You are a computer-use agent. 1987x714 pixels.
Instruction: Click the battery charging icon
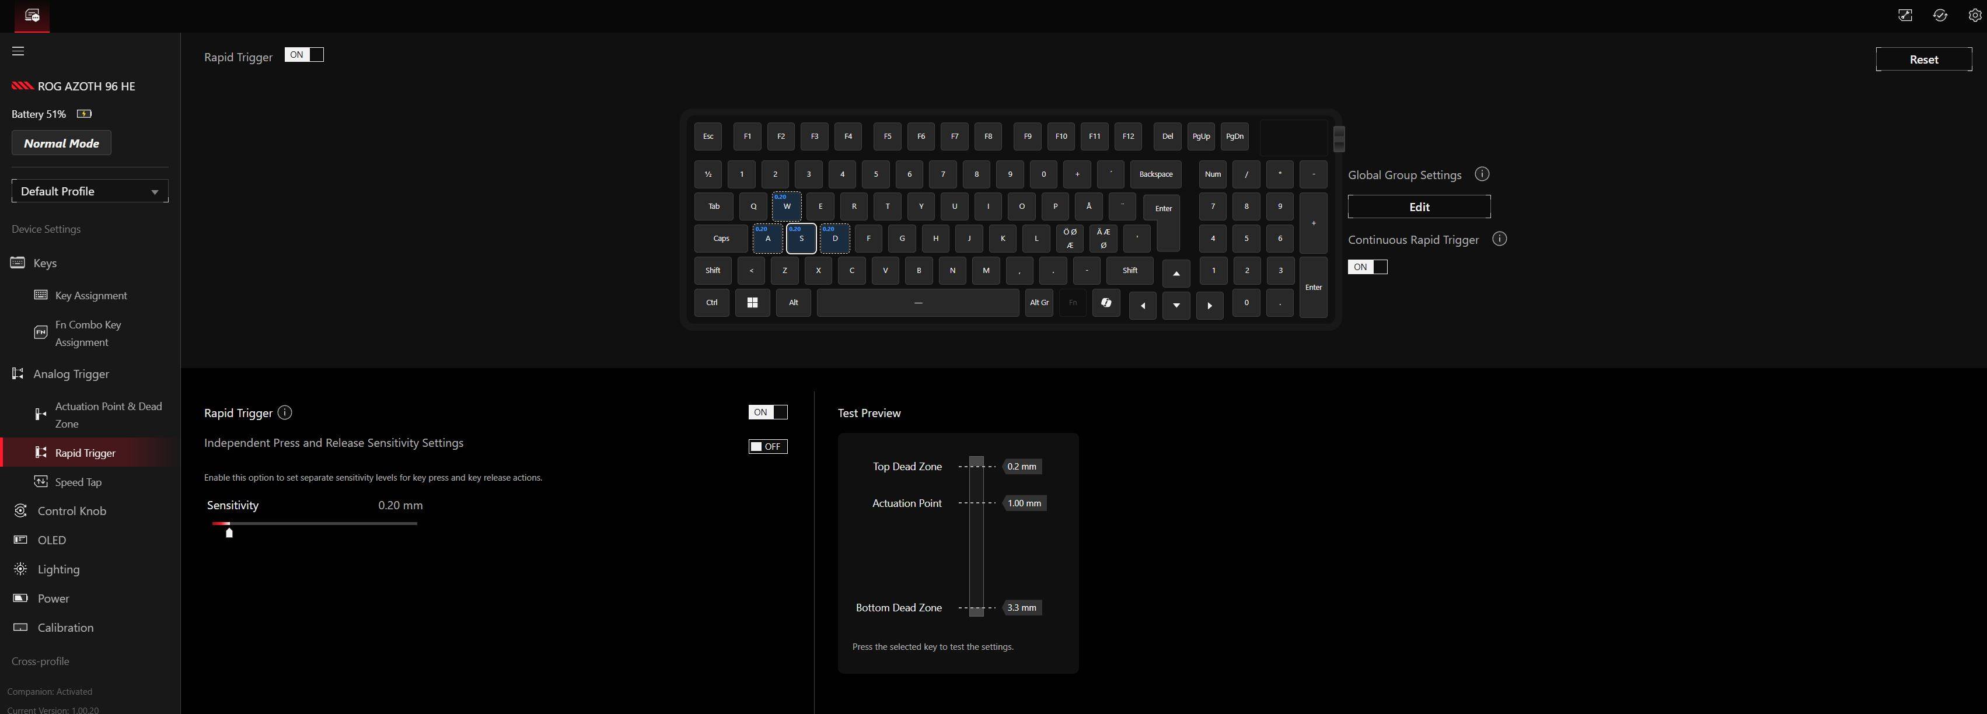(x=84, y=114)
